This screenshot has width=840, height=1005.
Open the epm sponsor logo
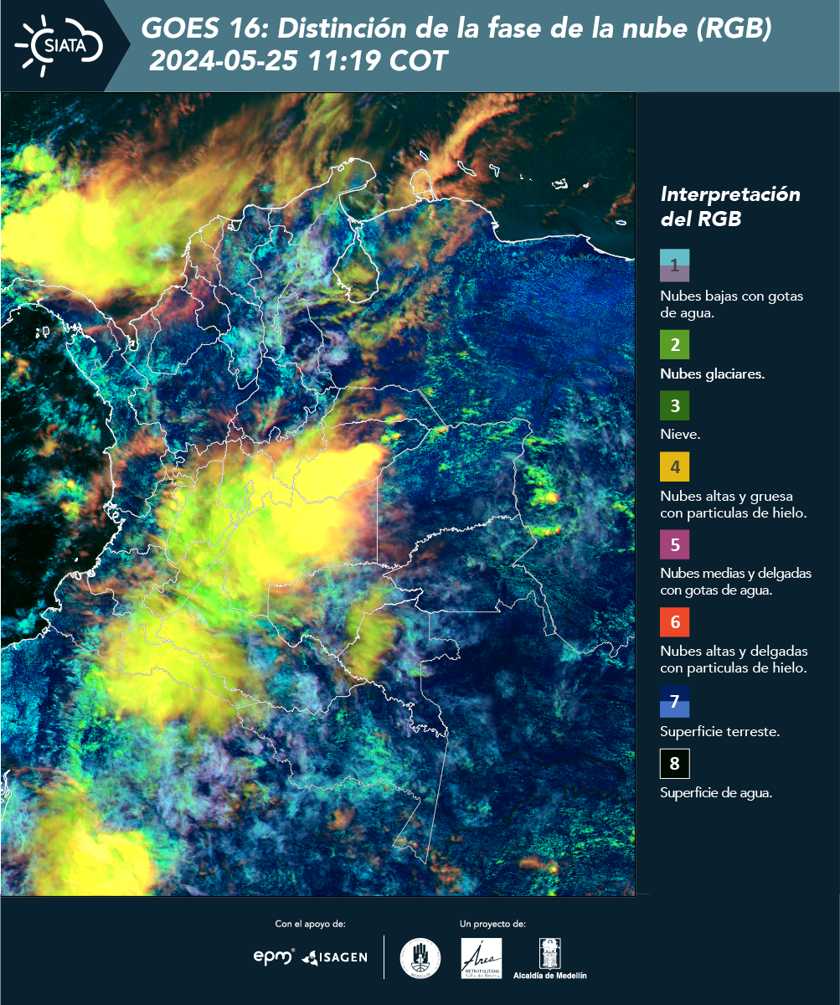[x=275, y=956]
